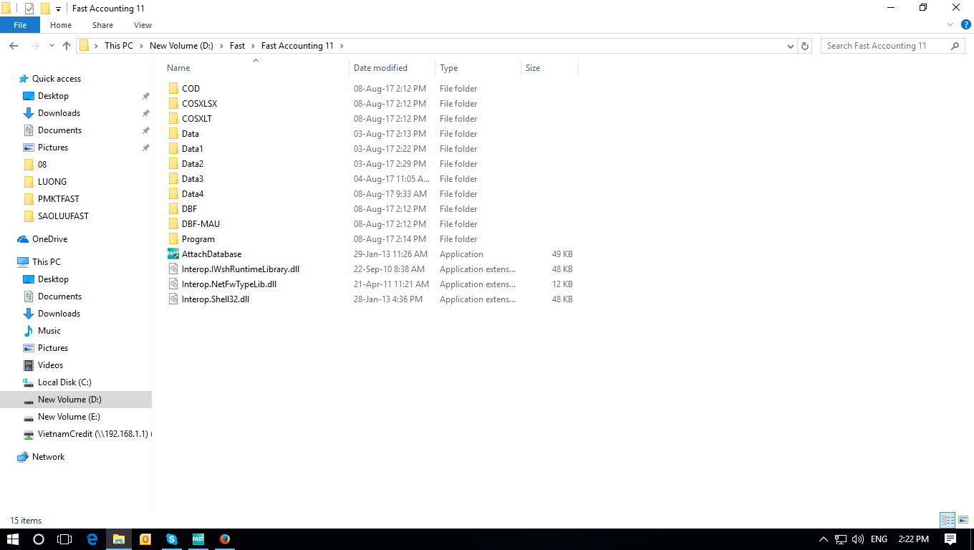Open the Action Center notification icon
The image size is (974, 550).
click(950, 539)
